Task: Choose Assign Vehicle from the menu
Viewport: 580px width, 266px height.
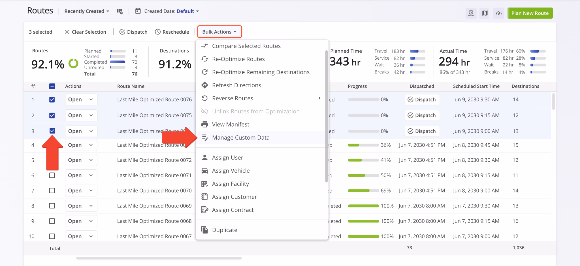Action: pyautogui.click(x=231, y=170)
